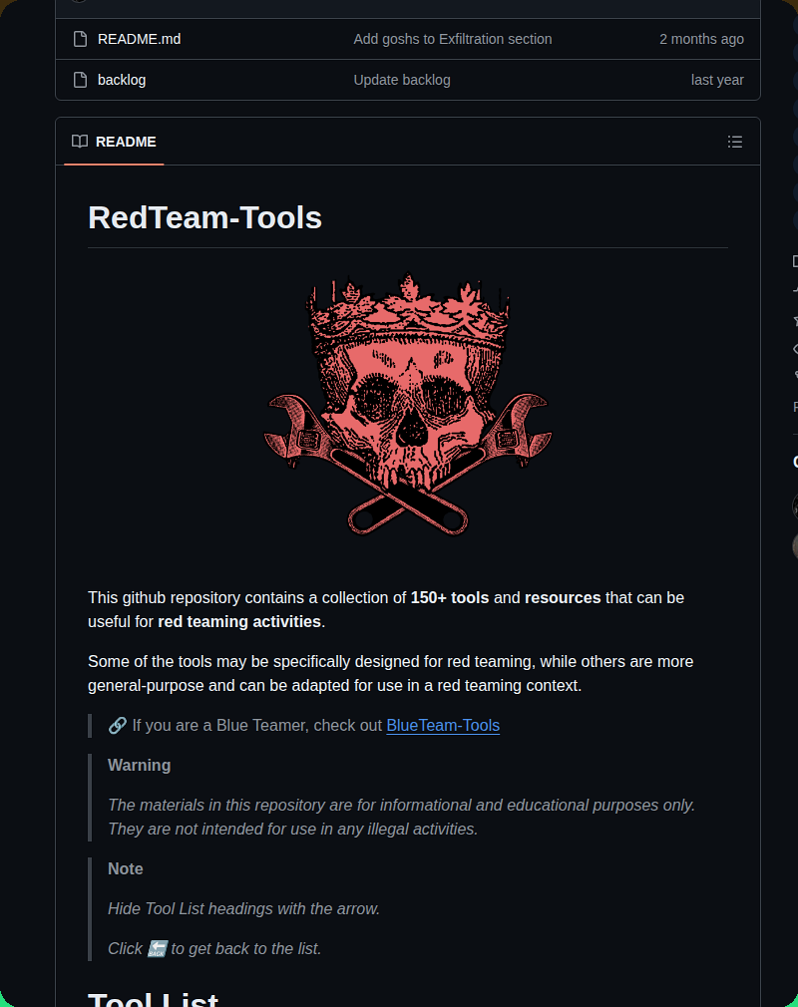798x1007 pixels.
Task: Follow the BlueTeam-Tools link
Action: coord(443,725)
